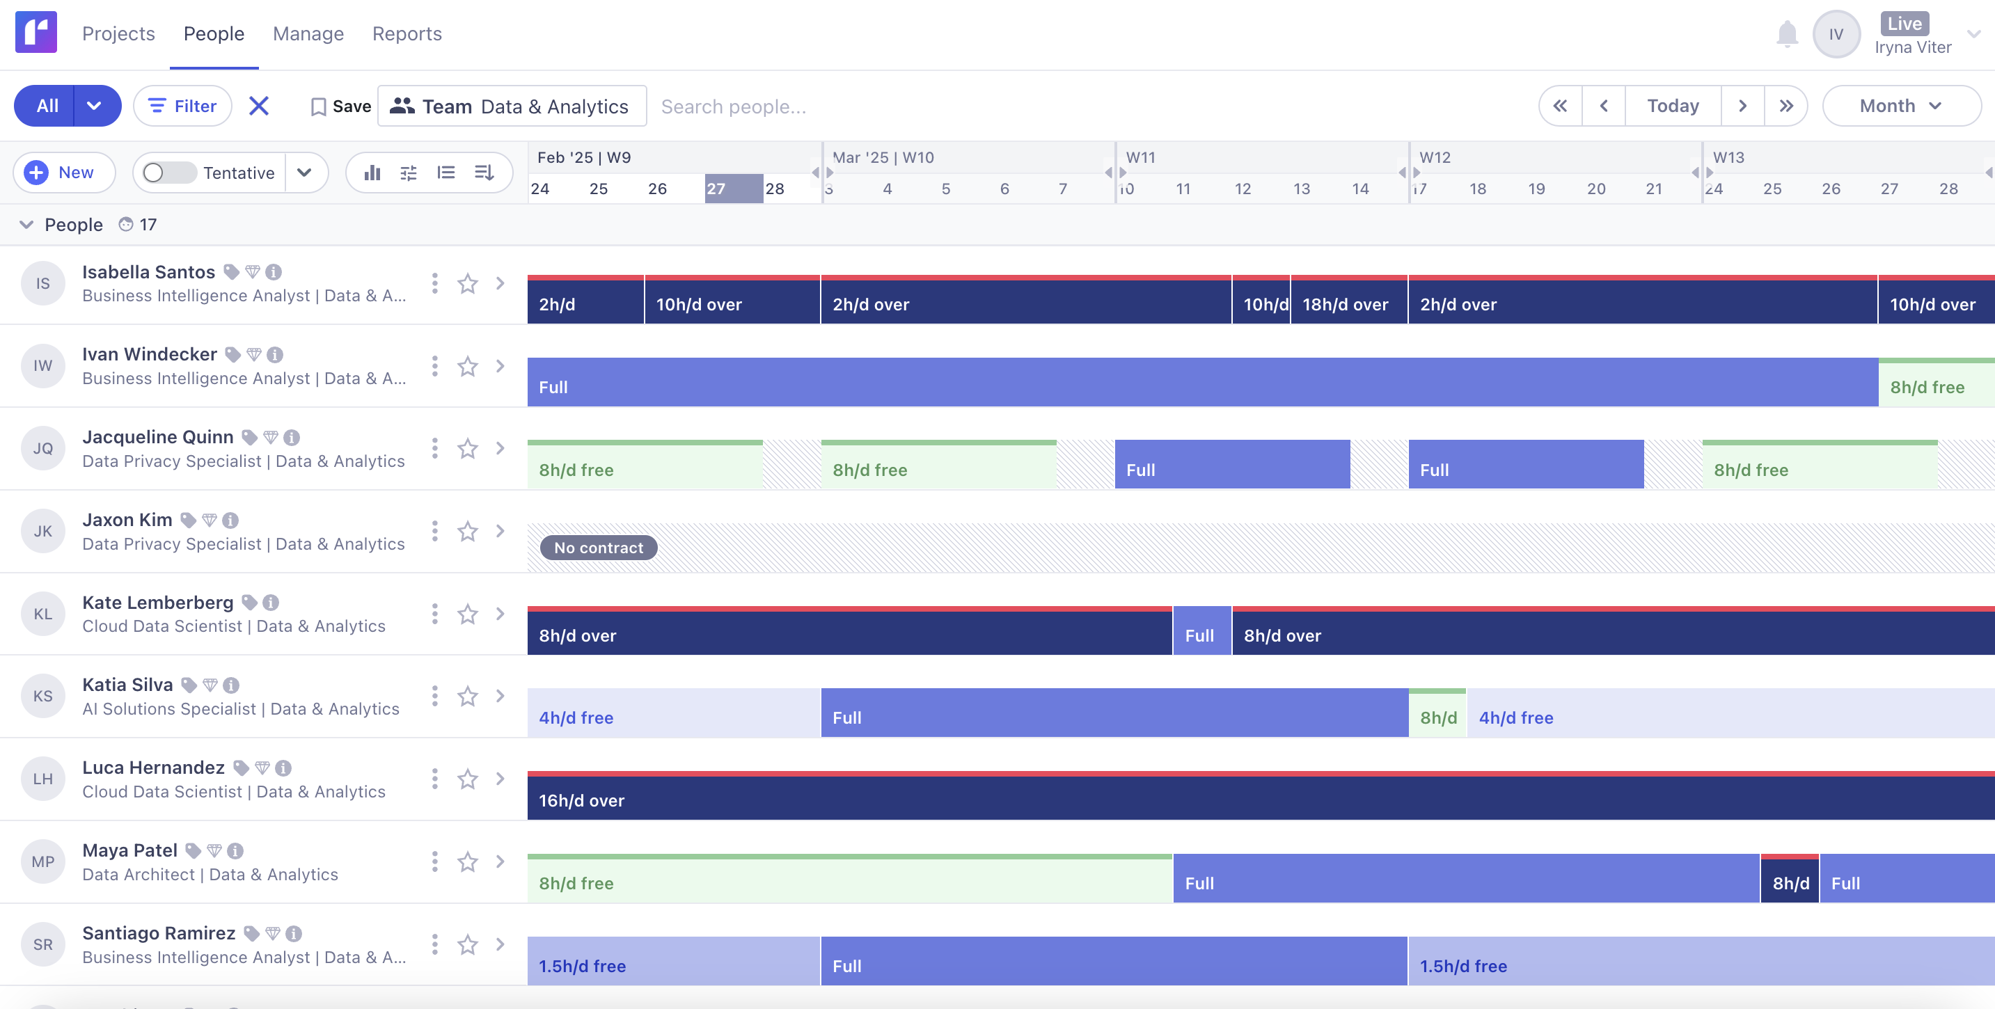
Task: Click the tag icon next to Katia Silva
Action: click(x=188, y=685)
